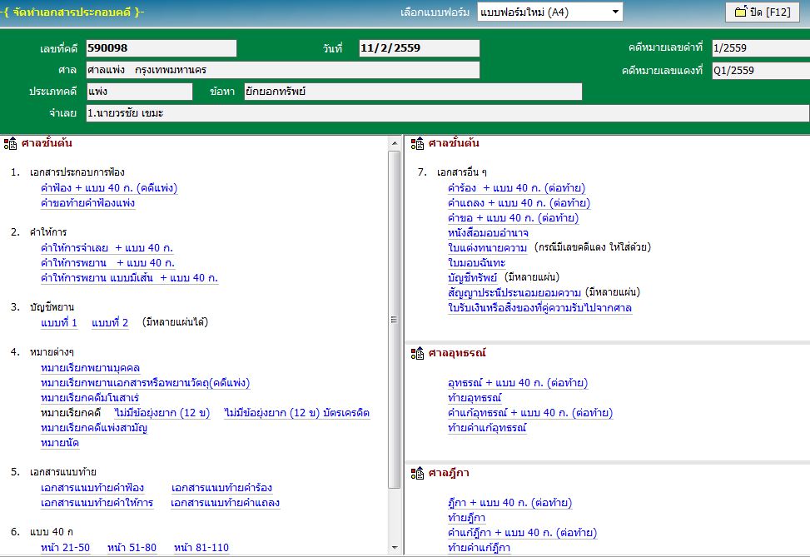Viewport: 810px width, 557px height.
Task: Open the คำขอท้ายคำฟ้องแพ่ง document link
Action: point(87,203)
